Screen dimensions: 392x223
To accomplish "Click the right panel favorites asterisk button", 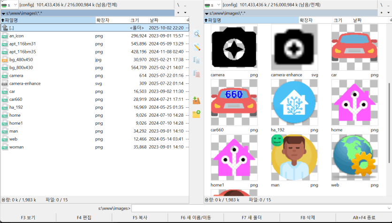I will pos(382,13).
